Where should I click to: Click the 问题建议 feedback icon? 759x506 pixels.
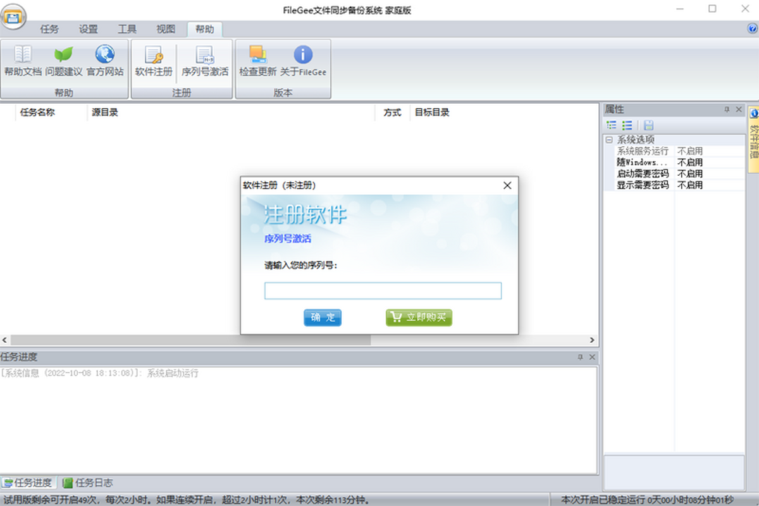point(63,61)
